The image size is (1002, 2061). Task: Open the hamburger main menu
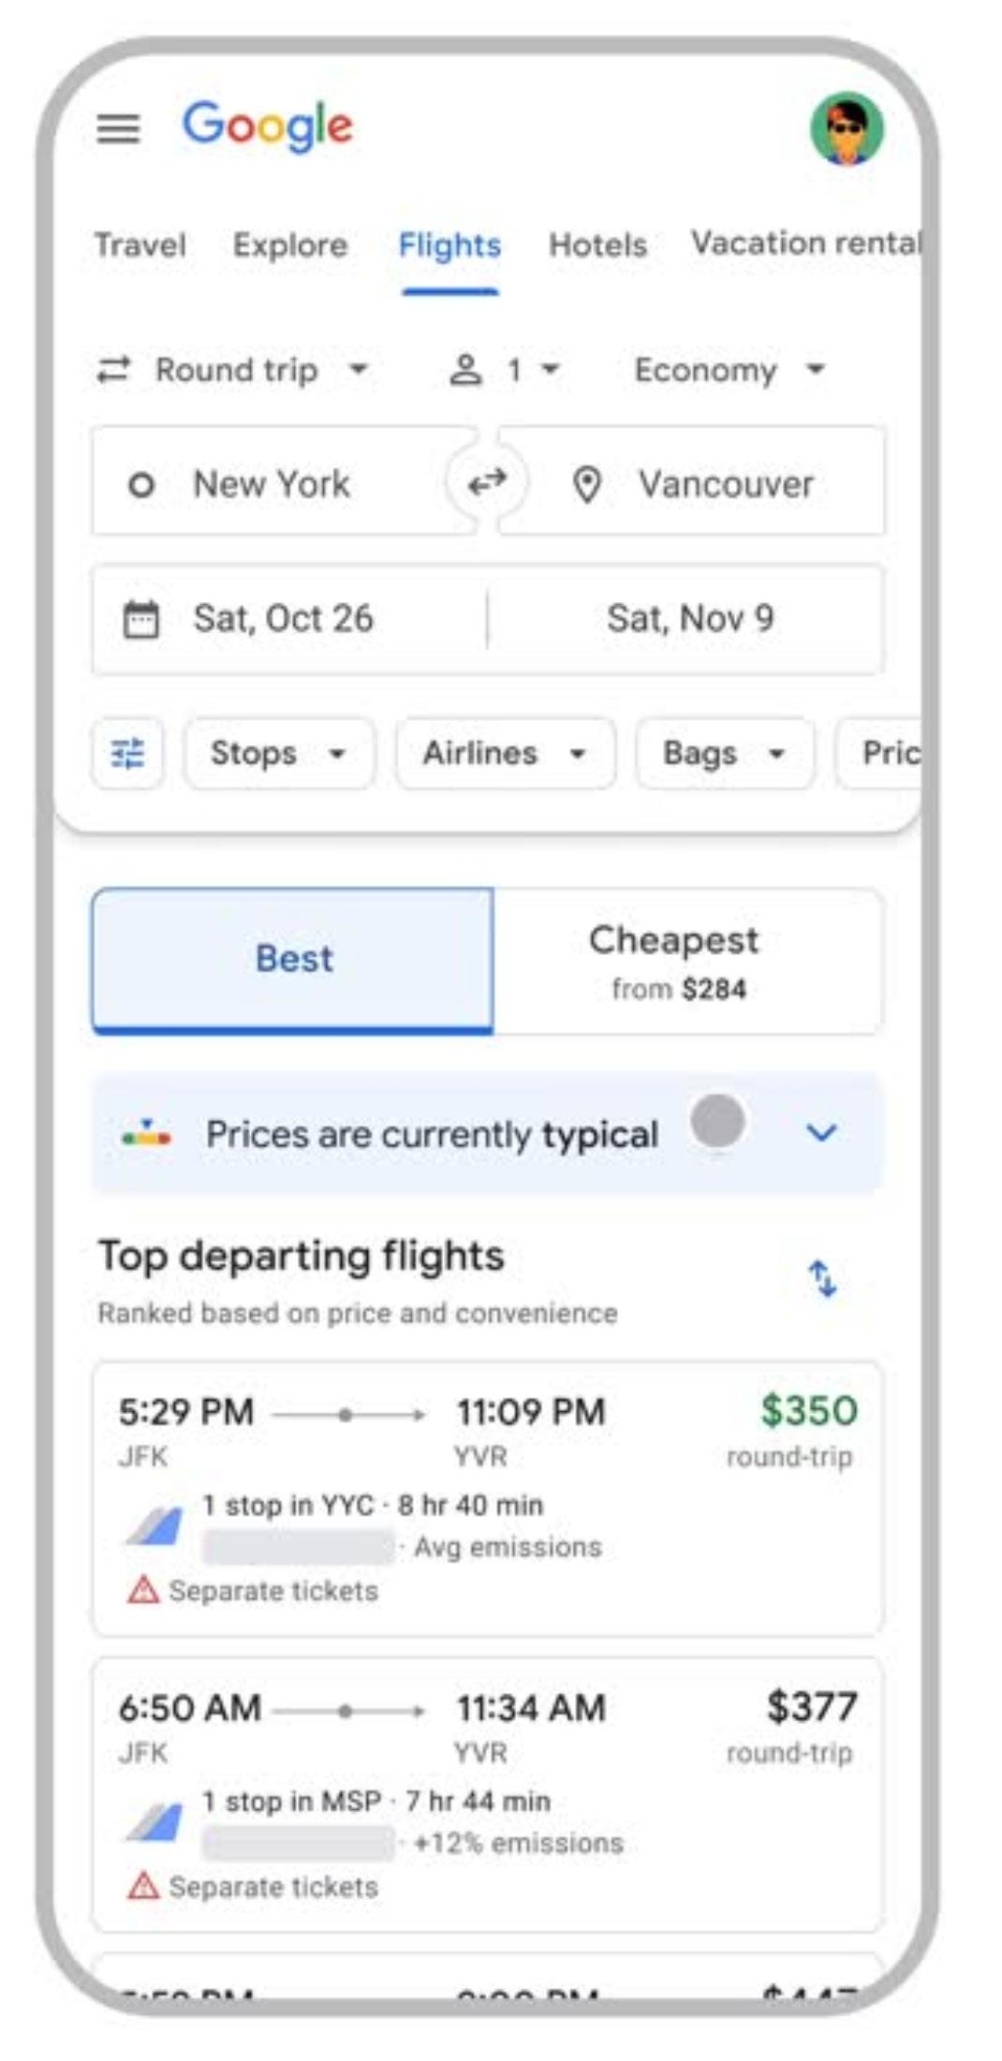pyautogui.click(x=118, y=127)
